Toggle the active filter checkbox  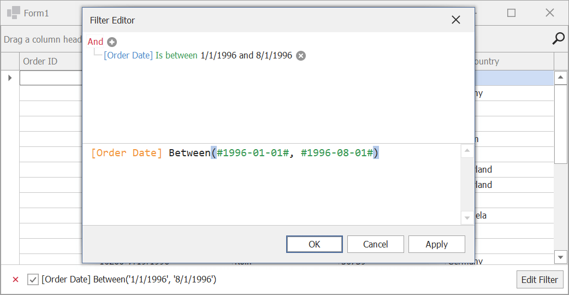pos(33,279)
